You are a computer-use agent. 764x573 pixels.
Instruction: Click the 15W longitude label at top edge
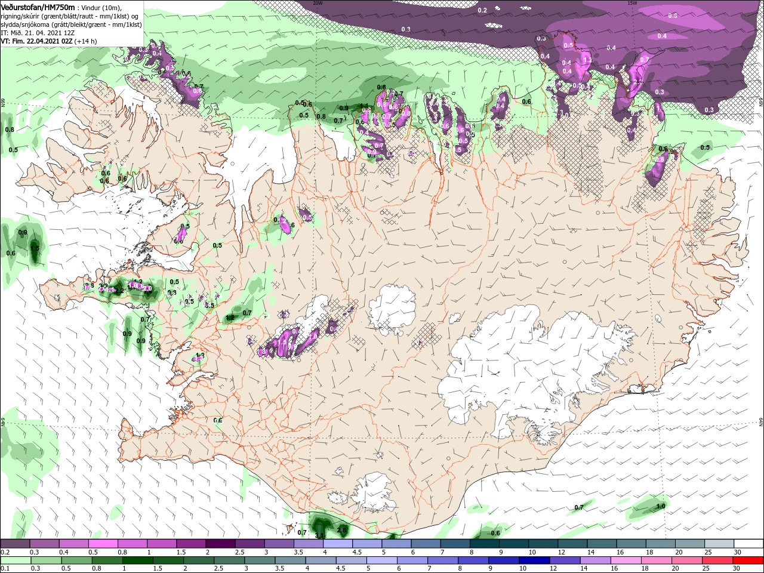(632, 3)
